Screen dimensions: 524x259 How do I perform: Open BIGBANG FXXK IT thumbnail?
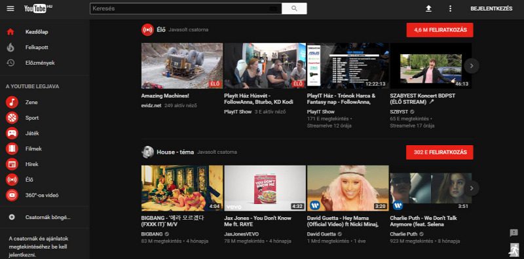(182, 188)
